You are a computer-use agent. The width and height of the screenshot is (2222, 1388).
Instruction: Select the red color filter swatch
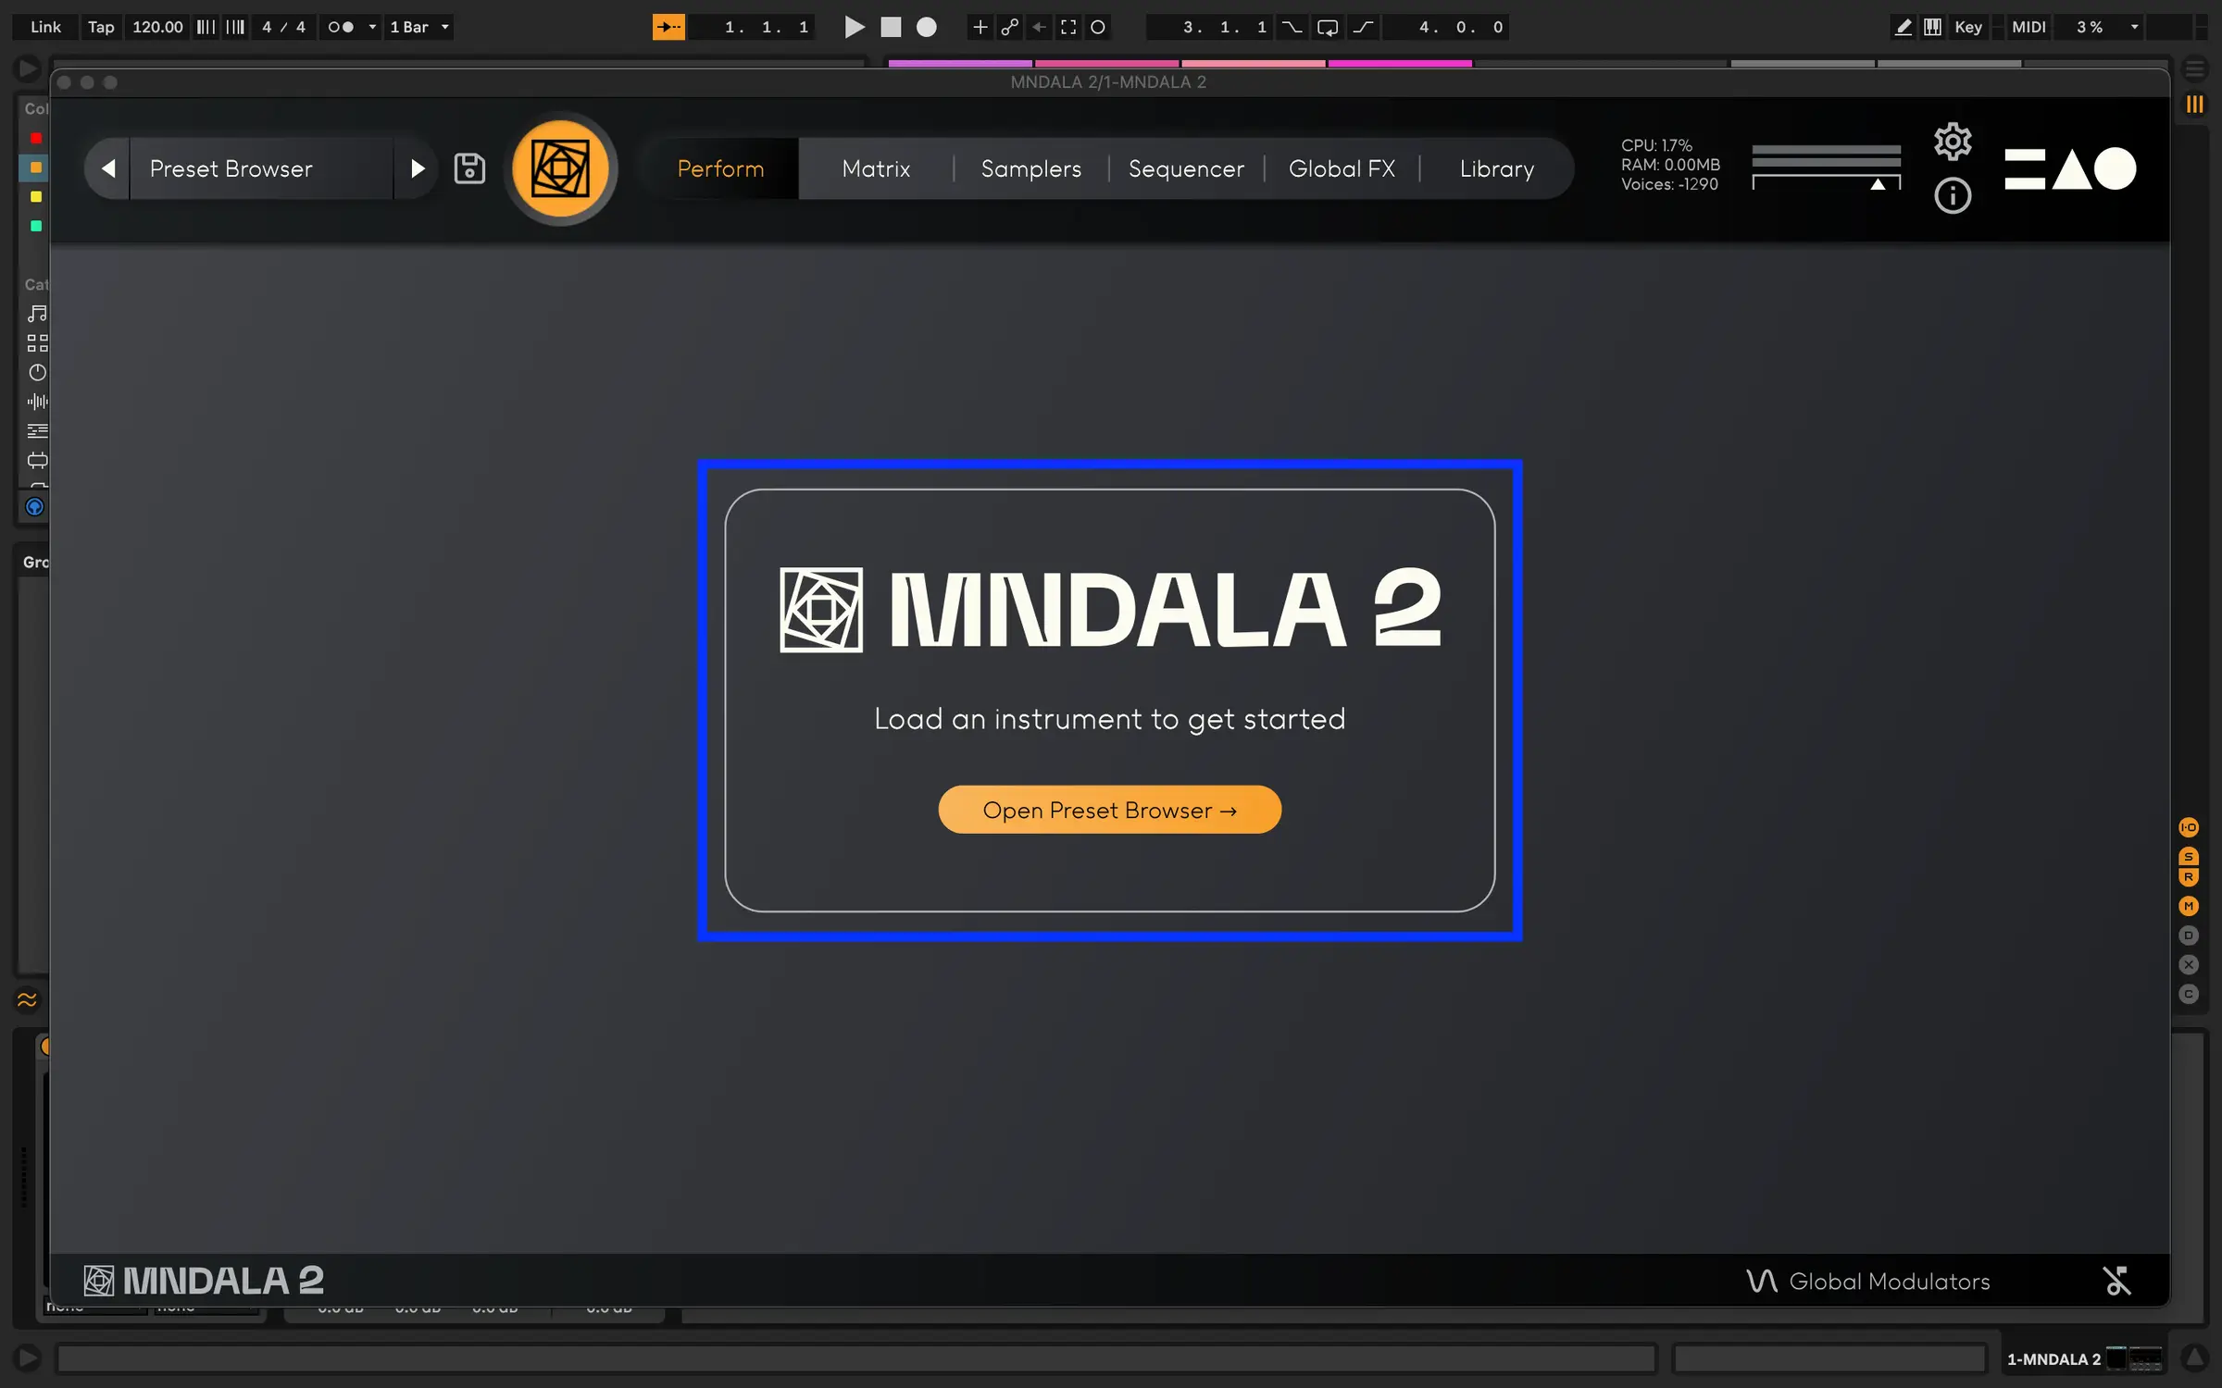36,138
